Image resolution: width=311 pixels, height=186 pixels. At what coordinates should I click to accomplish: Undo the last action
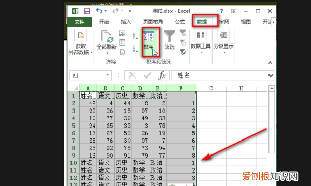[99, 11]
